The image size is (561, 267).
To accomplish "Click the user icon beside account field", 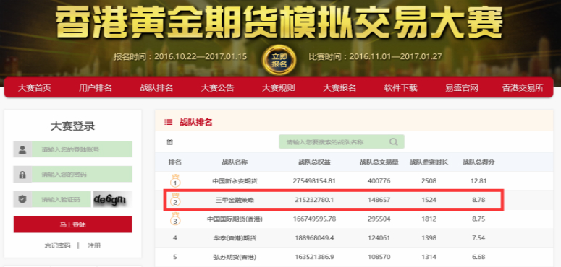I will tap(22, 149).
